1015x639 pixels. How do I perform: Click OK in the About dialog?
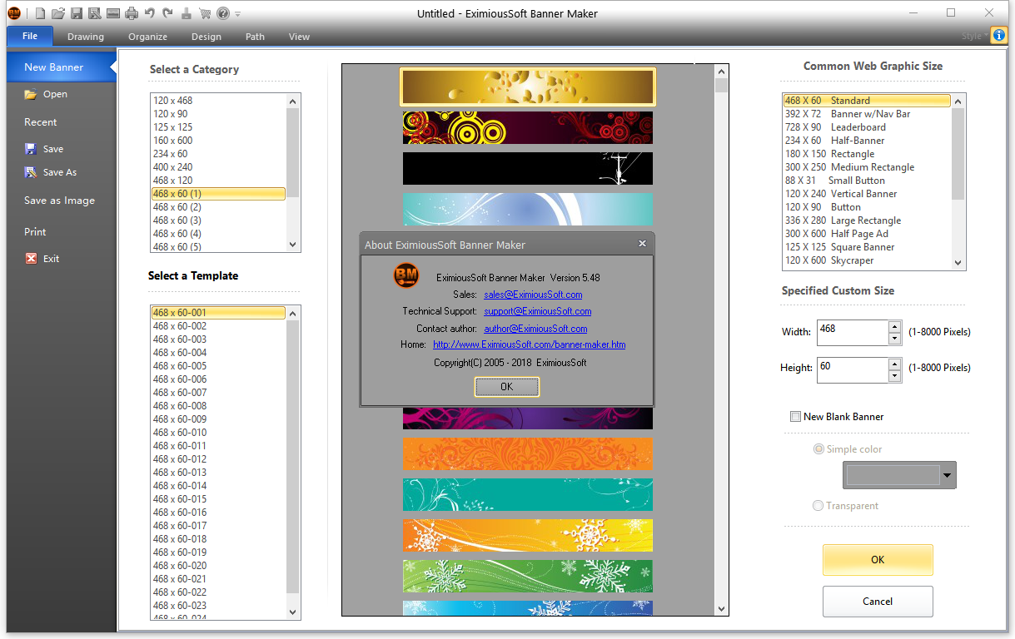click(x=507, y=387)
